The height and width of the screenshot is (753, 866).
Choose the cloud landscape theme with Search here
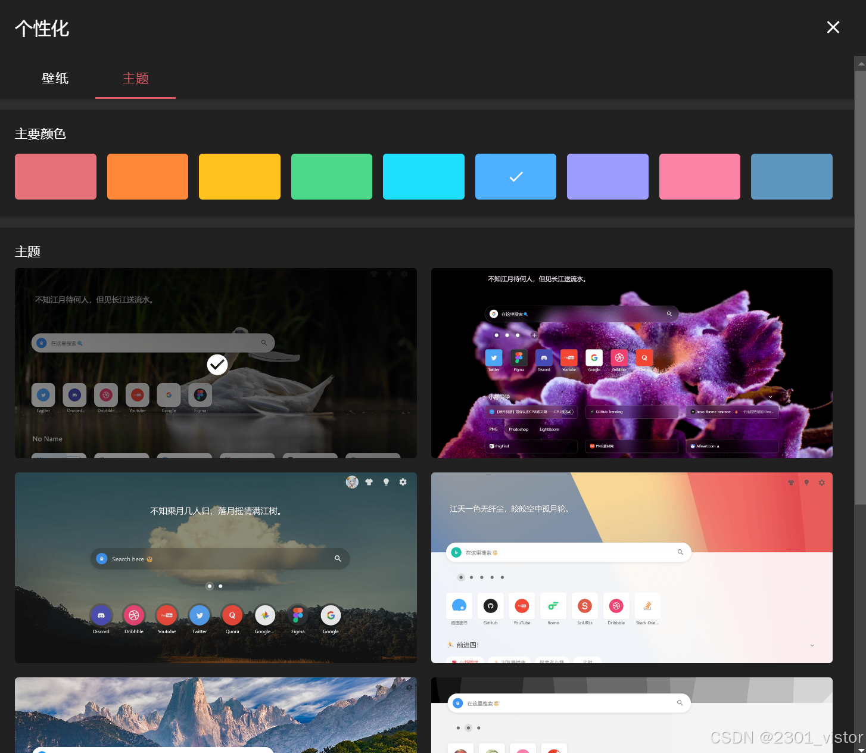click(216, 568)
